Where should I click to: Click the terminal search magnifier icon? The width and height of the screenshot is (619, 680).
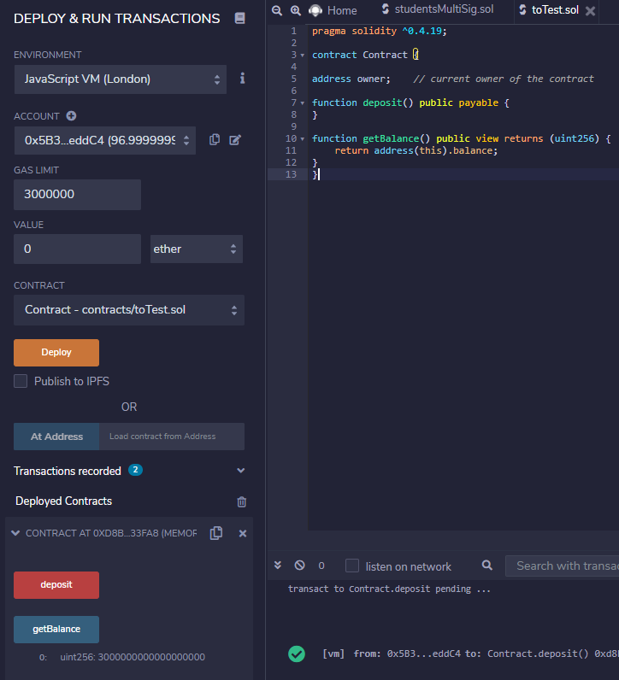point(487,565)
